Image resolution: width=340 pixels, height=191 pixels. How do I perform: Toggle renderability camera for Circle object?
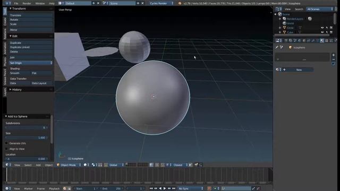point(331,28)
